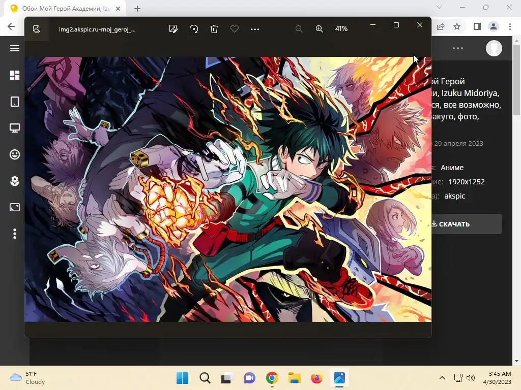The width and height of the screenshot is (521, 390).
Task: Open Task View on the taskbar
Action: tap(227, 378)
